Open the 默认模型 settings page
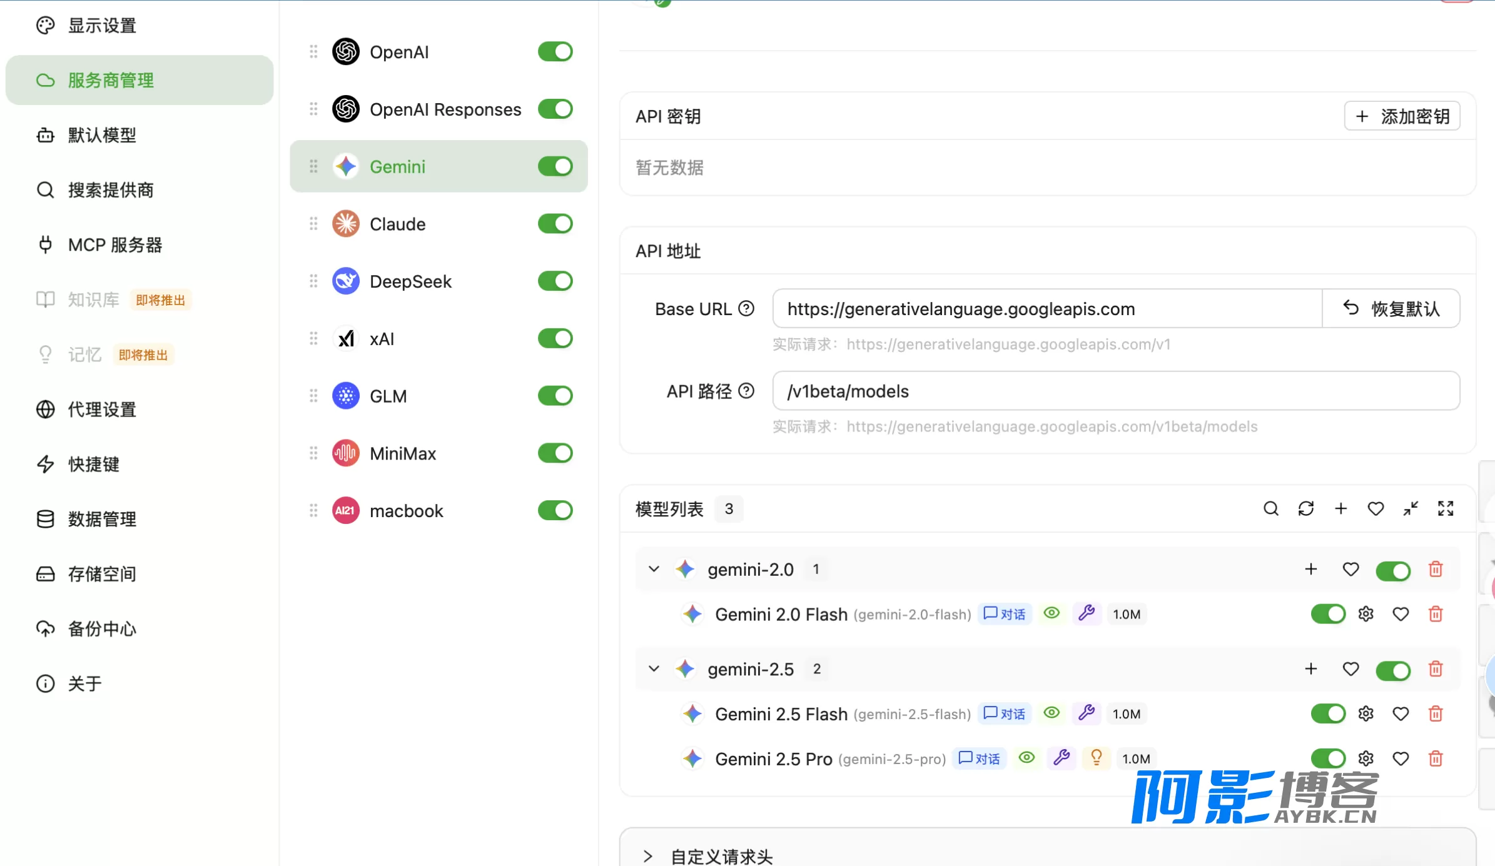The image size is (1495, 866). tap(102, 135)
